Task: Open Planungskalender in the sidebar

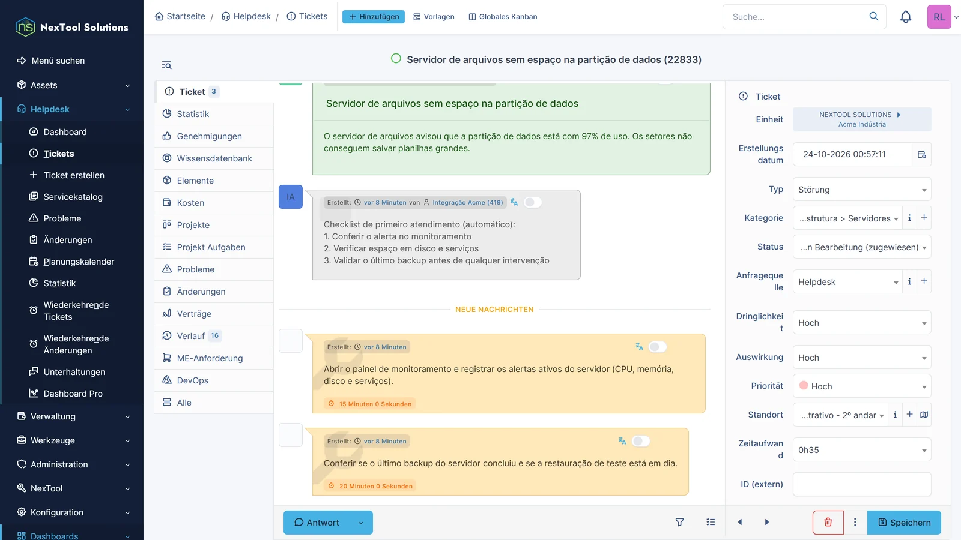Action: (x=79, y=262)
